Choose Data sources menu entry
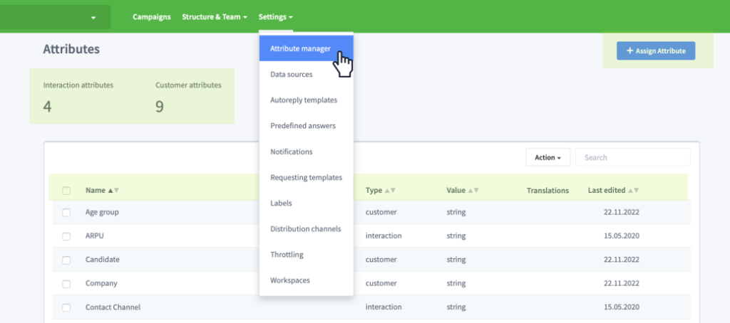This screenshot has height=323, width=730. point(307,75)
